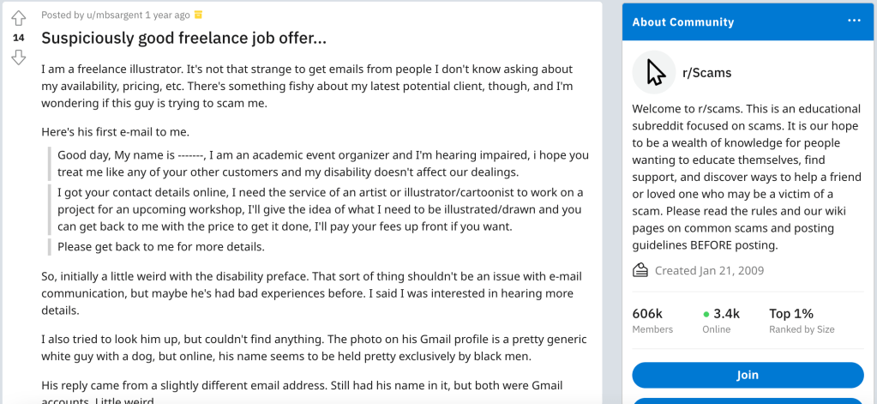Upvote the freelance job offer post
Screen dimensions: 877x404
point(18,19)
